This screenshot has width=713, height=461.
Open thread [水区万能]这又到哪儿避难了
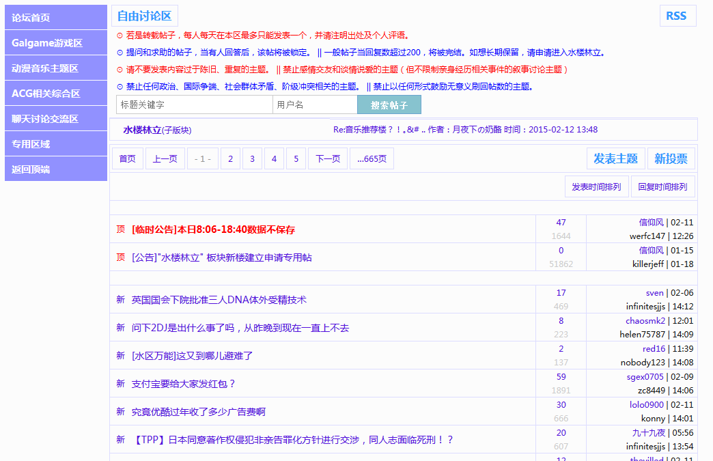[193, 356]
